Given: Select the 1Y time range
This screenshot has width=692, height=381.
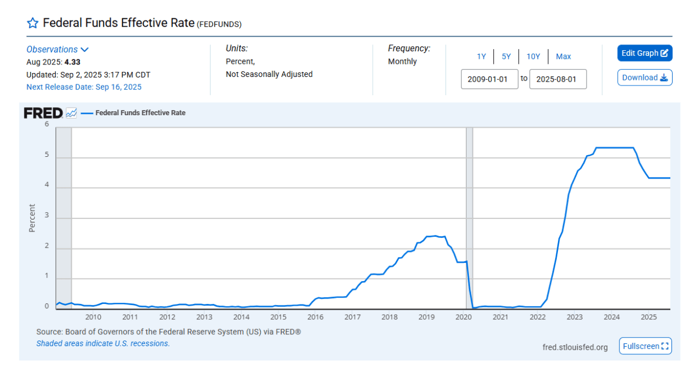Looking at the screenshot, I should pyautogui.click(x=481, y=56).
